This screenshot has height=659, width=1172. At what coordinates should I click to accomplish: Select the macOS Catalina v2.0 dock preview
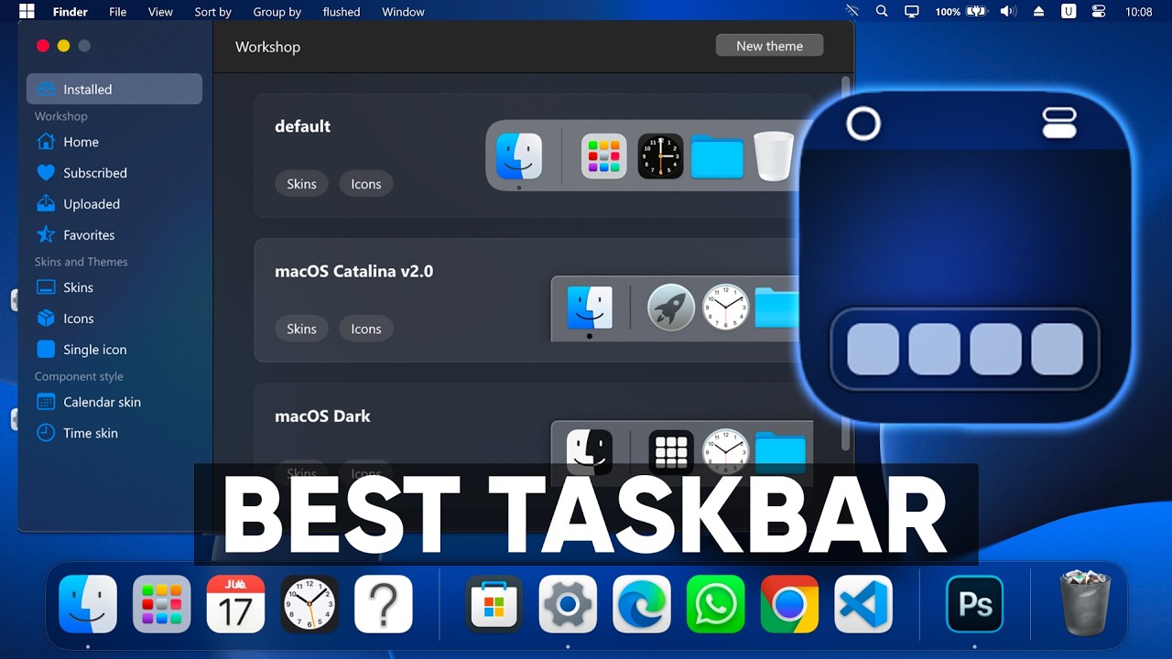point(676,308)
